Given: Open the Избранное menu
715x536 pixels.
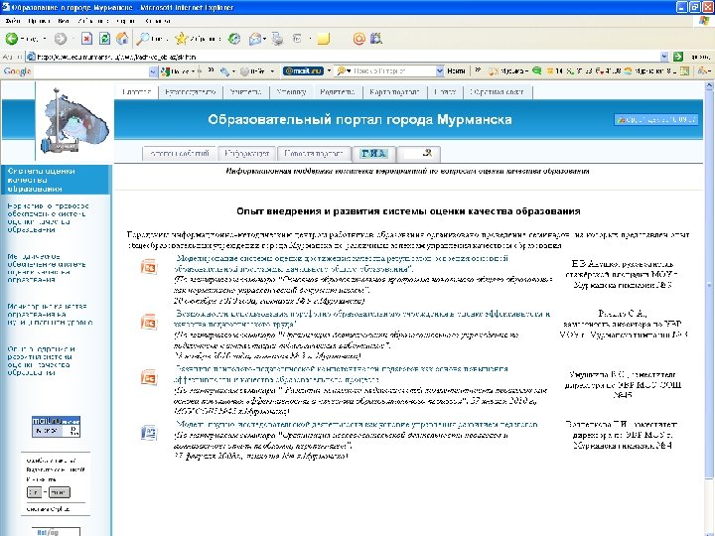Looking at the screenshot, I should (x=92, y=21).
